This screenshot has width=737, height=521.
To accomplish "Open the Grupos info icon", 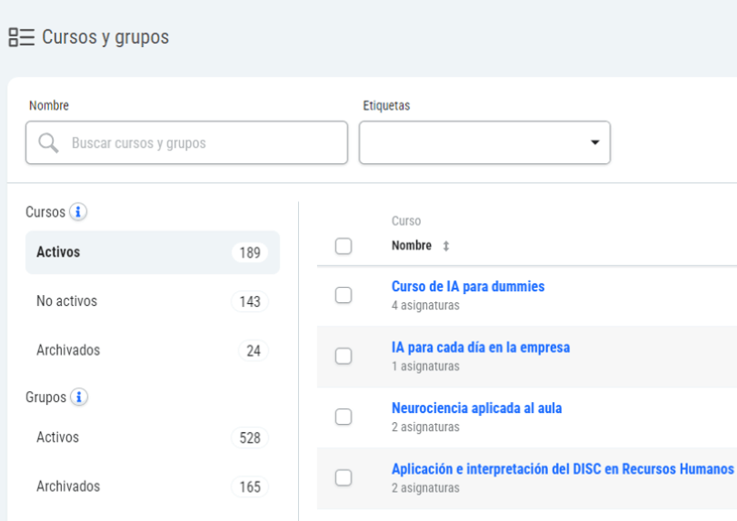I will [79, 398].
